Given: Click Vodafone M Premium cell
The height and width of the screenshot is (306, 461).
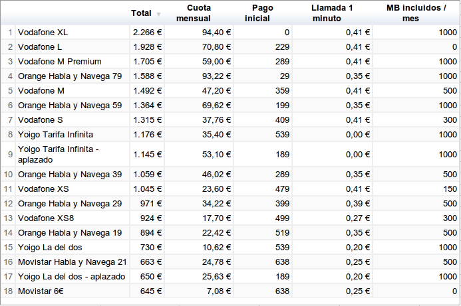Looking at the screenshot, I should (x=60, y=62).
